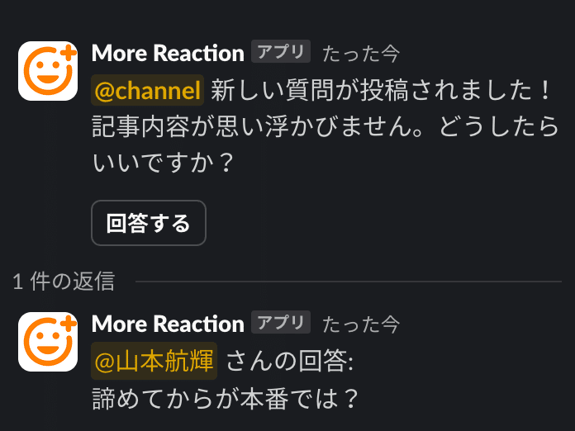
Task: Open the More Reaction sender name on the reply
Action: tap(168, 324)
